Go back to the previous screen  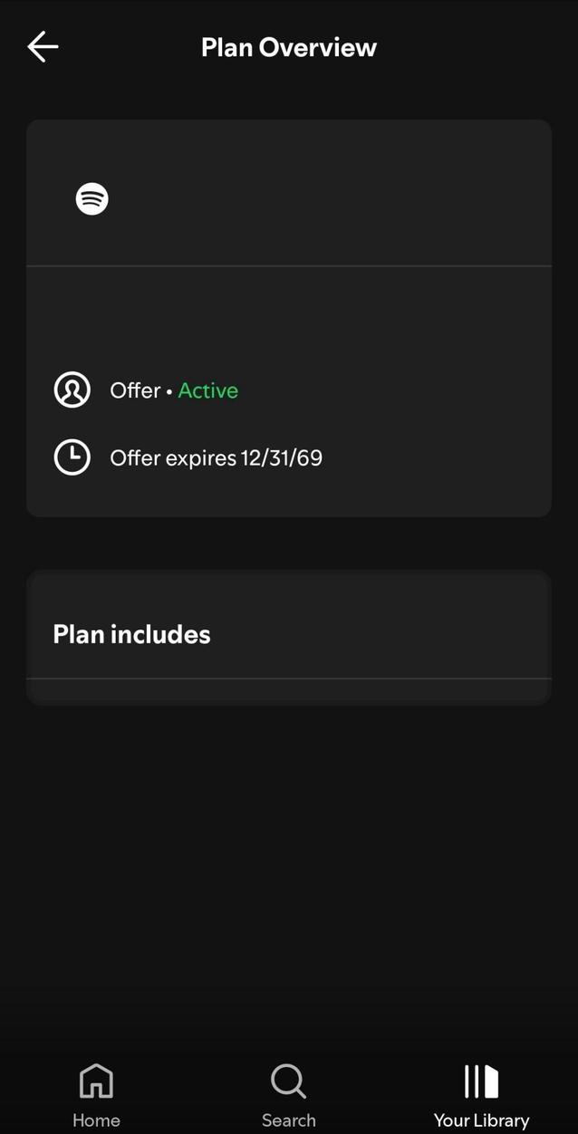43,46
